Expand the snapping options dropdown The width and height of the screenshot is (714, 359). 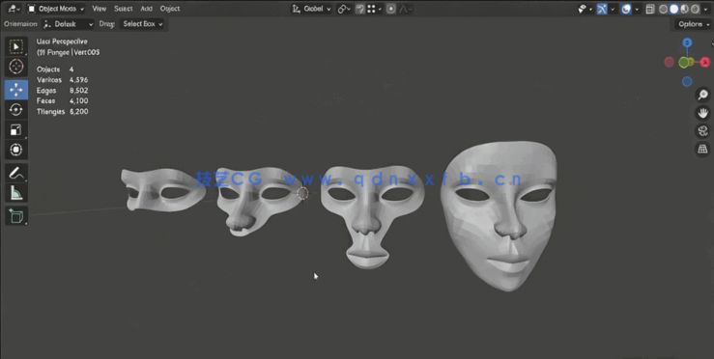pos(375,9)
